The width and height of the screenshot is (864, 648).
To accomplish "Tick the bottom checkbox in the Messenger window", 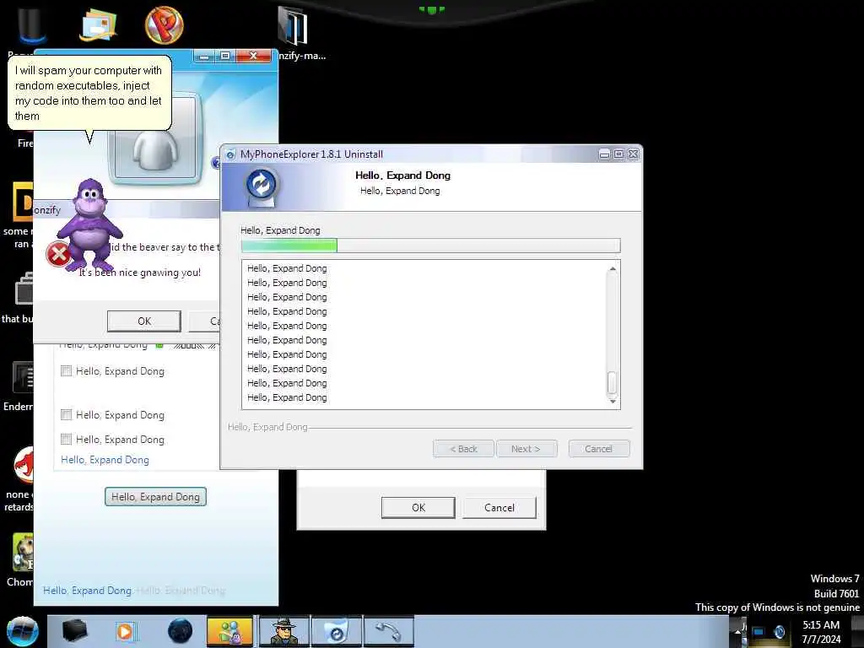I will point(66,439).
